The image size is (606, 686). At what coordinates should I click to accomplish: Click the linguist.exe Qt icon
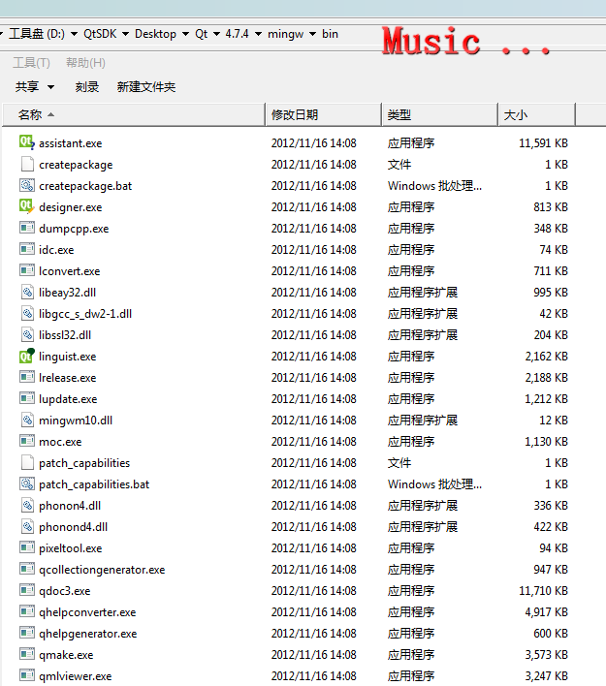(x=27, y=356)
